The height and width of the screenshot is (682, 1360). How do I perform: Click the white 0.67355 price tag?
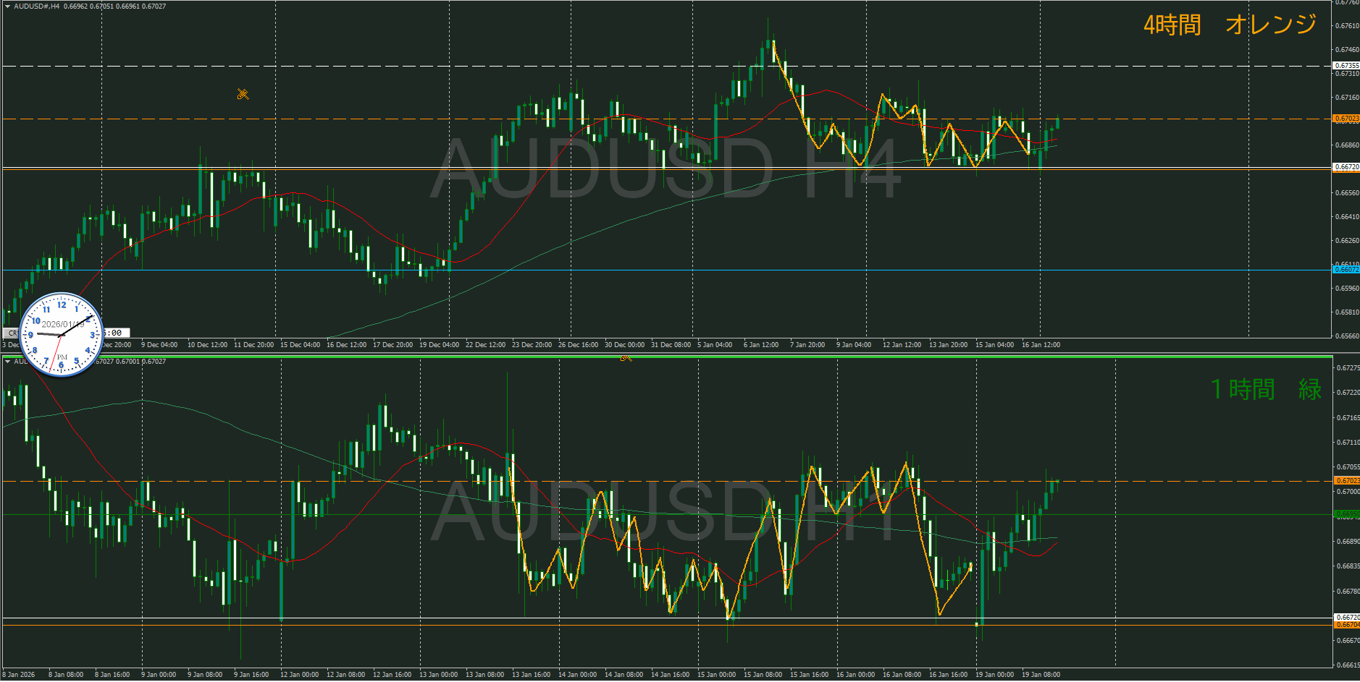click(1346, 66)
